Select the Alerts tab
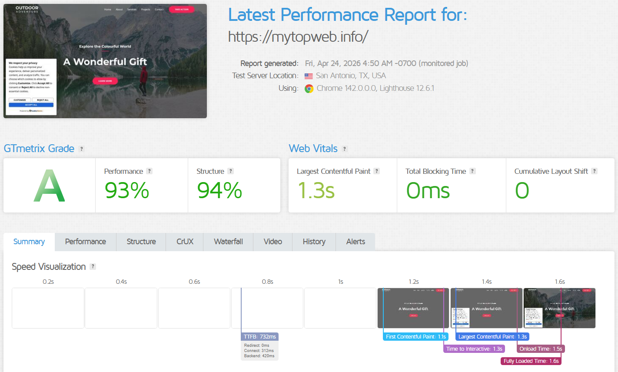This screenshot has width=618, height=372. pos(356,242)
